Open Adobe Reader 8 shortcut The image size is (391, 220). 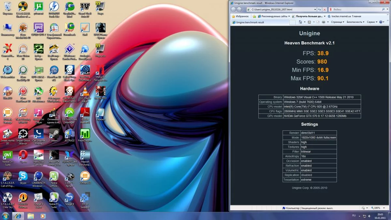[85, 112]
